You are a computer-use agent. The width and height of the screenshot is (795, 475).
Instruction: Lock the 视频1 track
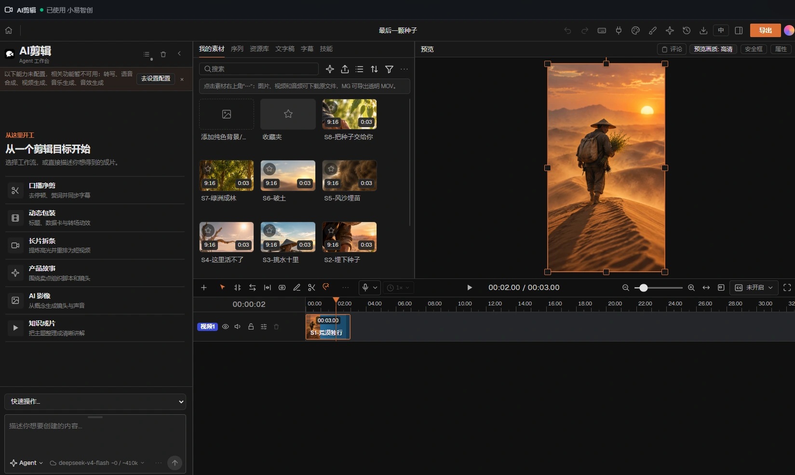[251, 327]
